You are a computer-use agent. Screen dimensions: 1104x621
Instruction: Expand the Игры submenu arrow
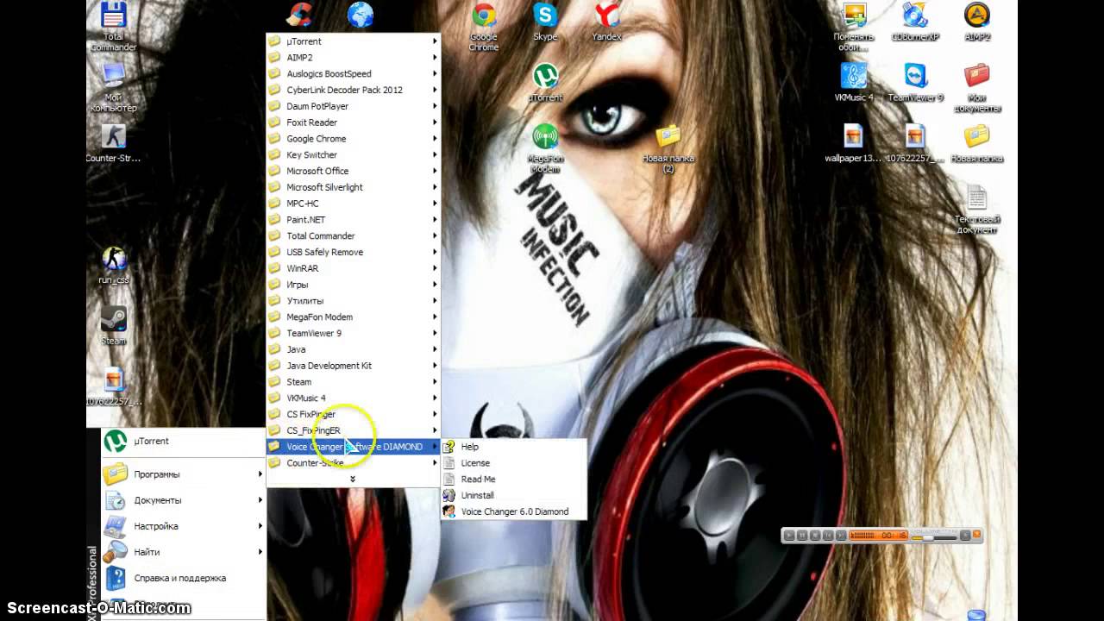[435, 285]
